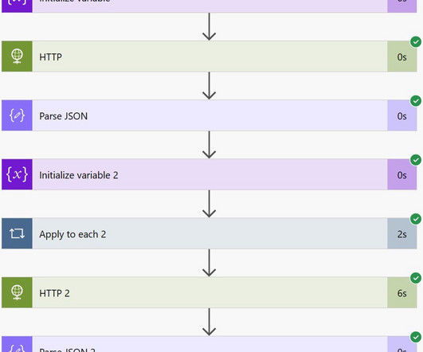Image resolution: width=423 pixels, height=352 pixels.
Task: Expand the Apply to each 2 loop
Action: click(210, 233)
